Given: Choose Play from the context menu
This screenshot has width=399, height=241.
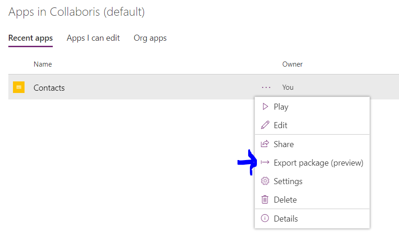Looking at the screenshot, I should (312, 107).
